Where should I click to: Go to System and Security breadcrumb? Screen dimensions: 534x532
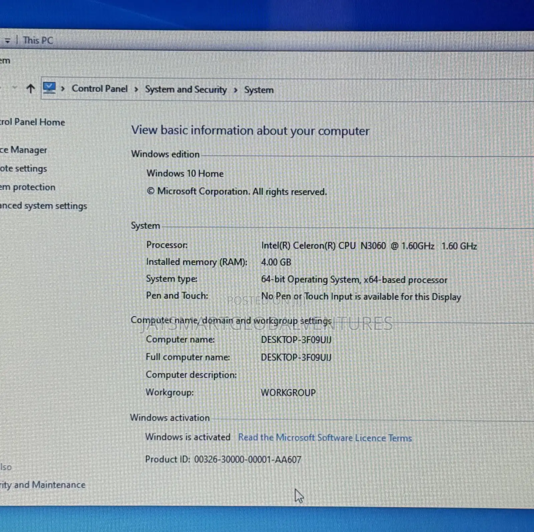coord(186,90)
